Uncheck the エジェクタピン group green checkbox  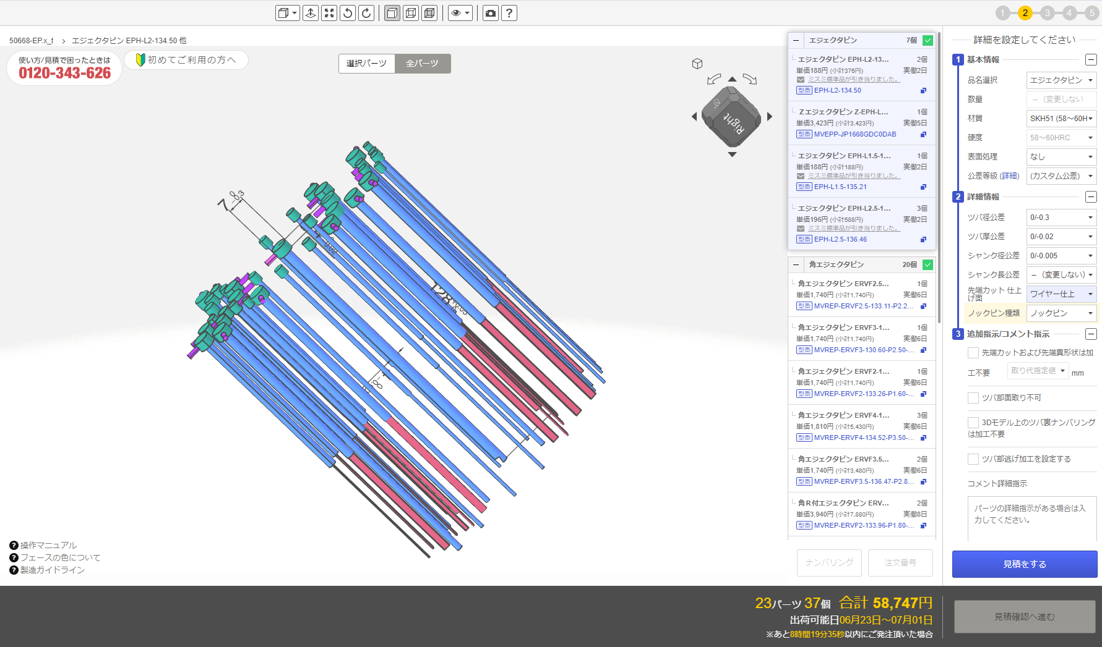[928, 40]
